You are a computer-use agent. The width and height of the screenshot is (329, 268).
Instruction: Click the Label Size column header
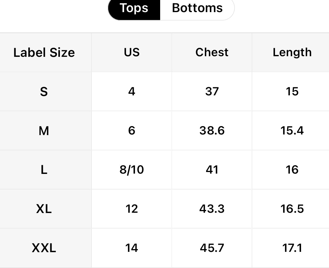pyautogui.click(x=44, y=52)
